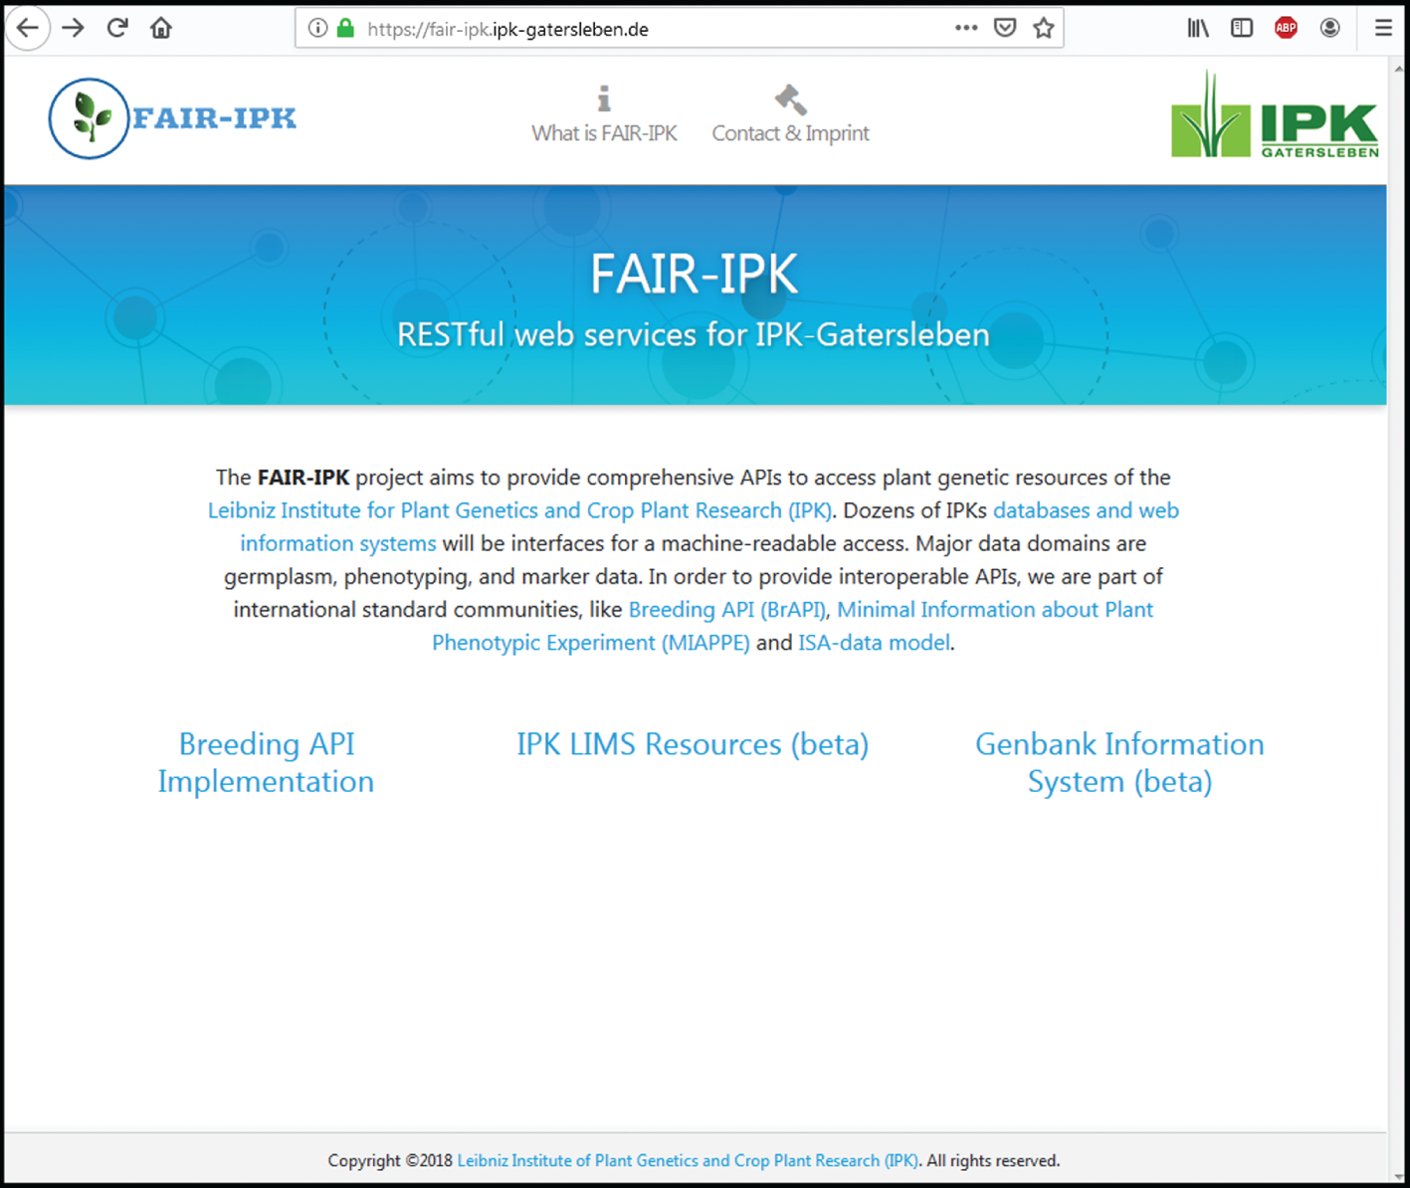This screenshot has width=1410, height=1188.
Task: Open the Library bookshelf icon
Action: tap(1198, 28)
